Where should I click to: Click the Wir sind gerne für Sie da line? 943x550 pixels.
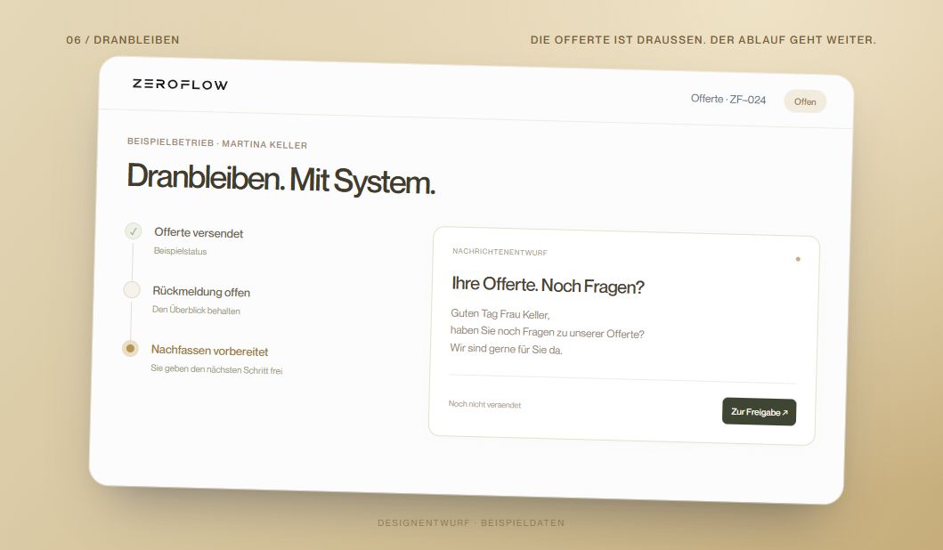[506, 349]
